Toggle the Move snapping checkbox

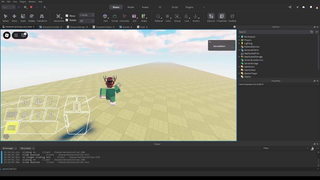coord(67,16)
